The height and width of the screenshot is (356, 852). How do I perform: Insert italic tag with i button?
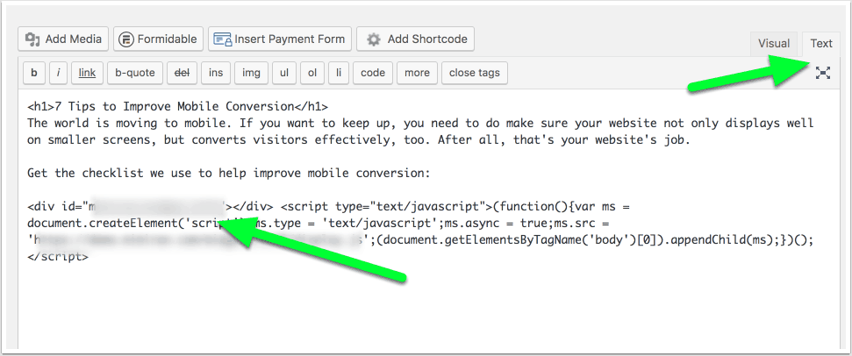58,73
